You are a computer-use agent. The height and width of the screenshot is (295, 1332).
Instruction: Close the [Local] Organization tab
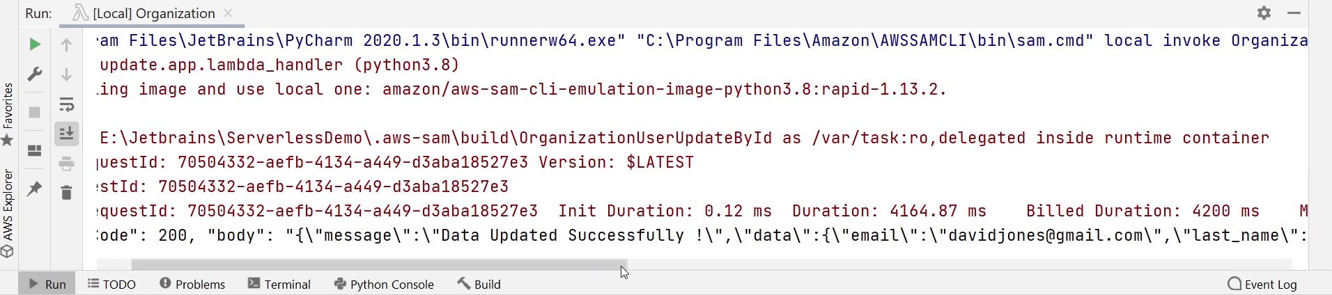tap(229, 13)
